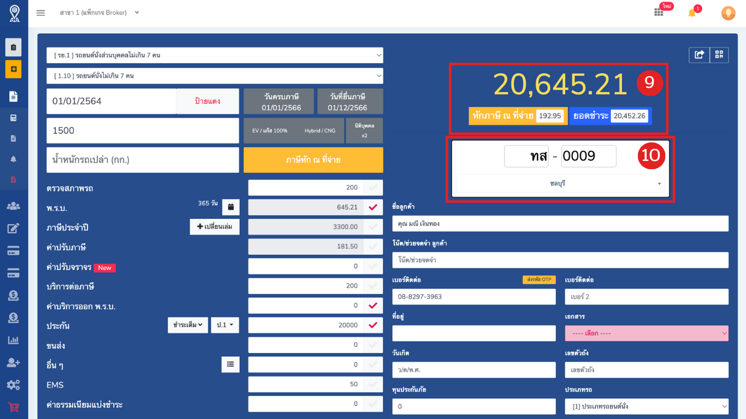
Task: Click the yellow plus icon in the sidebar
Action: (x=14, y=69)
